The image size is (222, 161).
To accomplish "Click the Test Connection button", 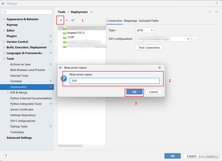I will pos(149,47).
